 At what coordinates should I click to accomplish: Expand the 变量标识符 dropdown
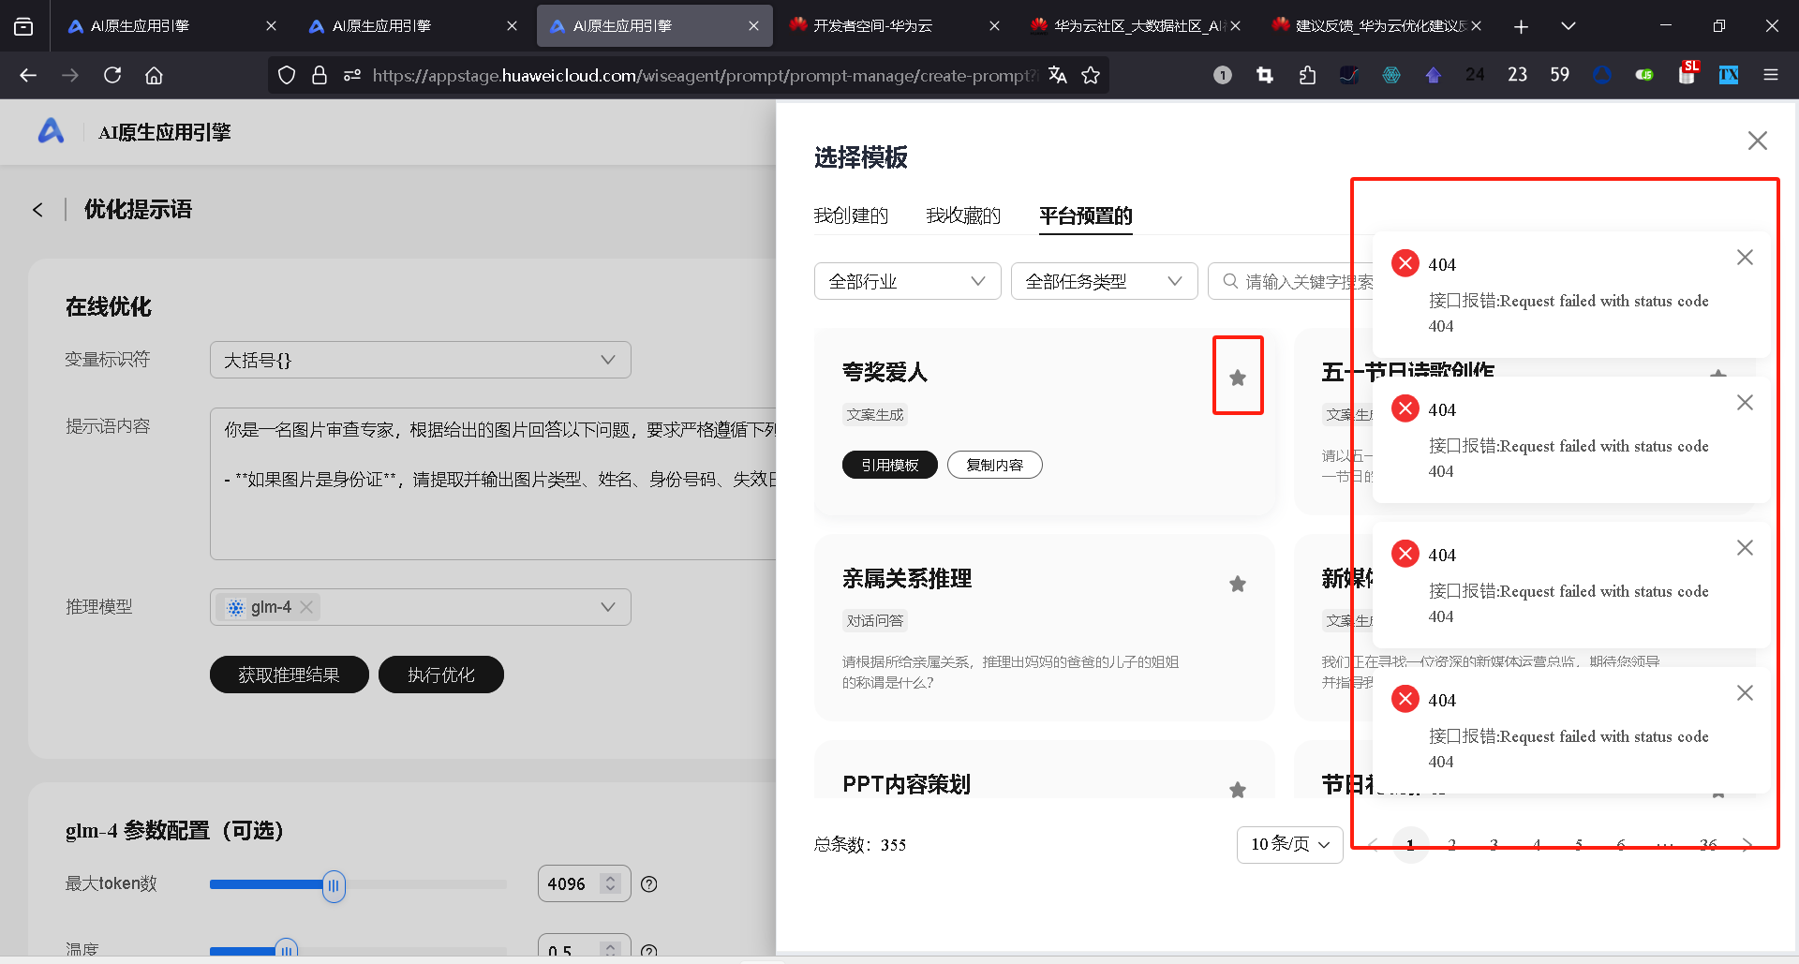421,360
